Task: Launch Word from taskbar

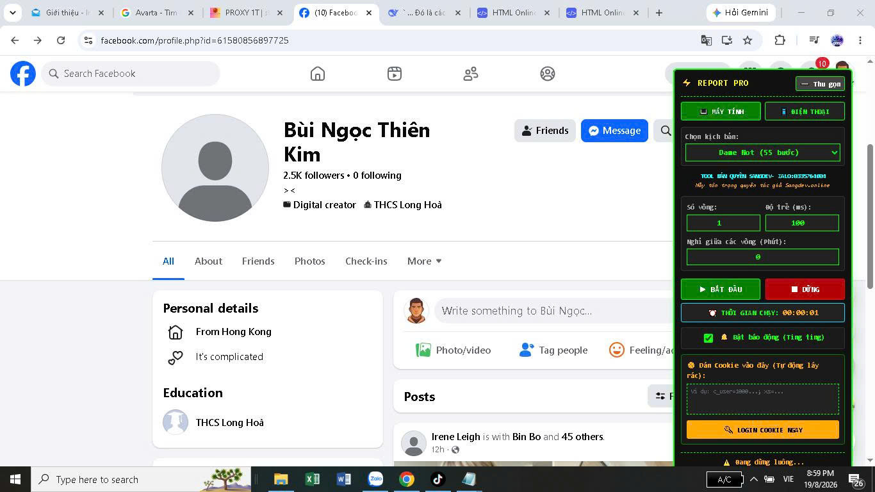Action: click(x=344, y=479)
